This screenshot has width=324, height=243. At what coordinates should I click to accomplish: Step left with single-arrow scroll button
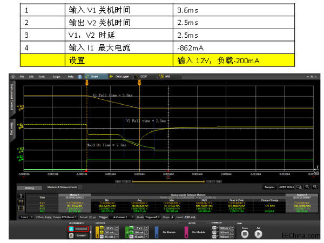[126, 182]
